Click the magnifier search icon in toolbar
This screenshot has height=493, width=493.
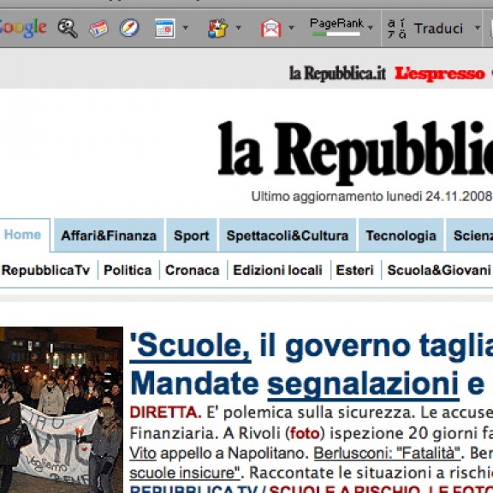[x=68, y=28]
